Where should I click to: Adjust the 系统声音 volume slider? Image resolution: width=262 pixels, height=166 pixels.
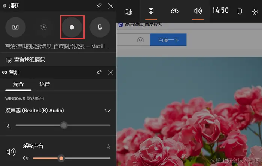[72, 158]
